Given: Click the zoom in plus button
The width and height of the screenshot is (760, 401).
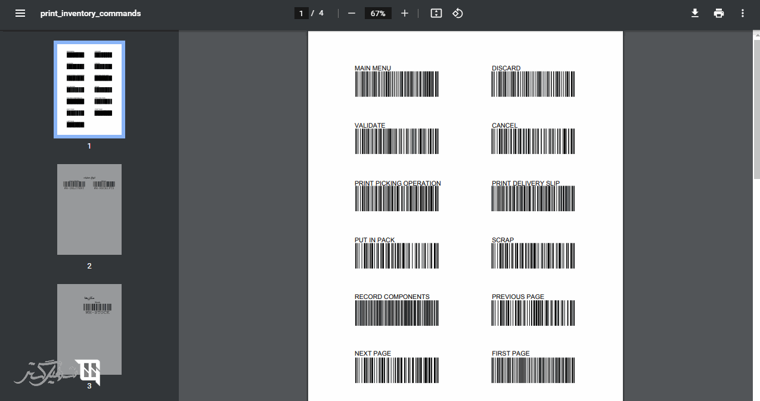Looking at the screenshot, I should click(405, 13).
